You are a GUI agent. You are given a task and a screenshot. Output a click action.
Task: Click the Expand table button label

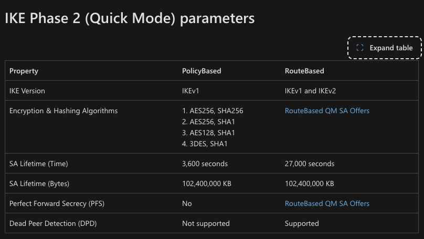391,48
